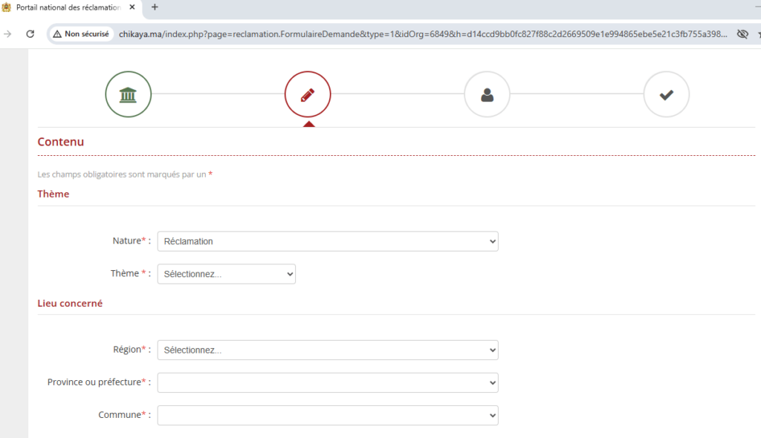The width and height of the screenshot is (761, 438).
Task: Select the Portail national des réclamations tab
Action: click(67, 7)
